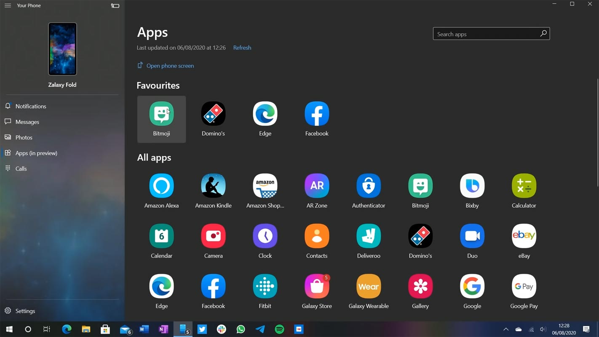Switch to Photos in the sidebar
This screenshot has width=599, height=337.
62,137
